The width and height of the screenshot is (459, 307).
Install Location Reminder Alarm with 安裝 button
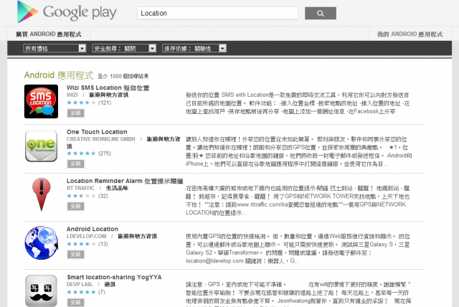(76, 207)
